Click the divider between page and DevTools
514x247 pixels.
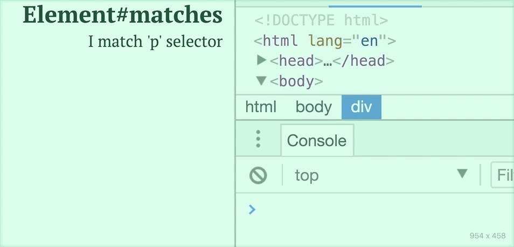(235, 123)
